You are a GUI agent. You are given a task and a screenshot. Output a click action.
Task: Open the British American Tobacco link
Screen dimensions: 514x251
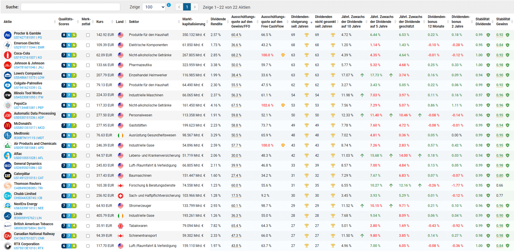pyautogui.click(x=33, y=224)
